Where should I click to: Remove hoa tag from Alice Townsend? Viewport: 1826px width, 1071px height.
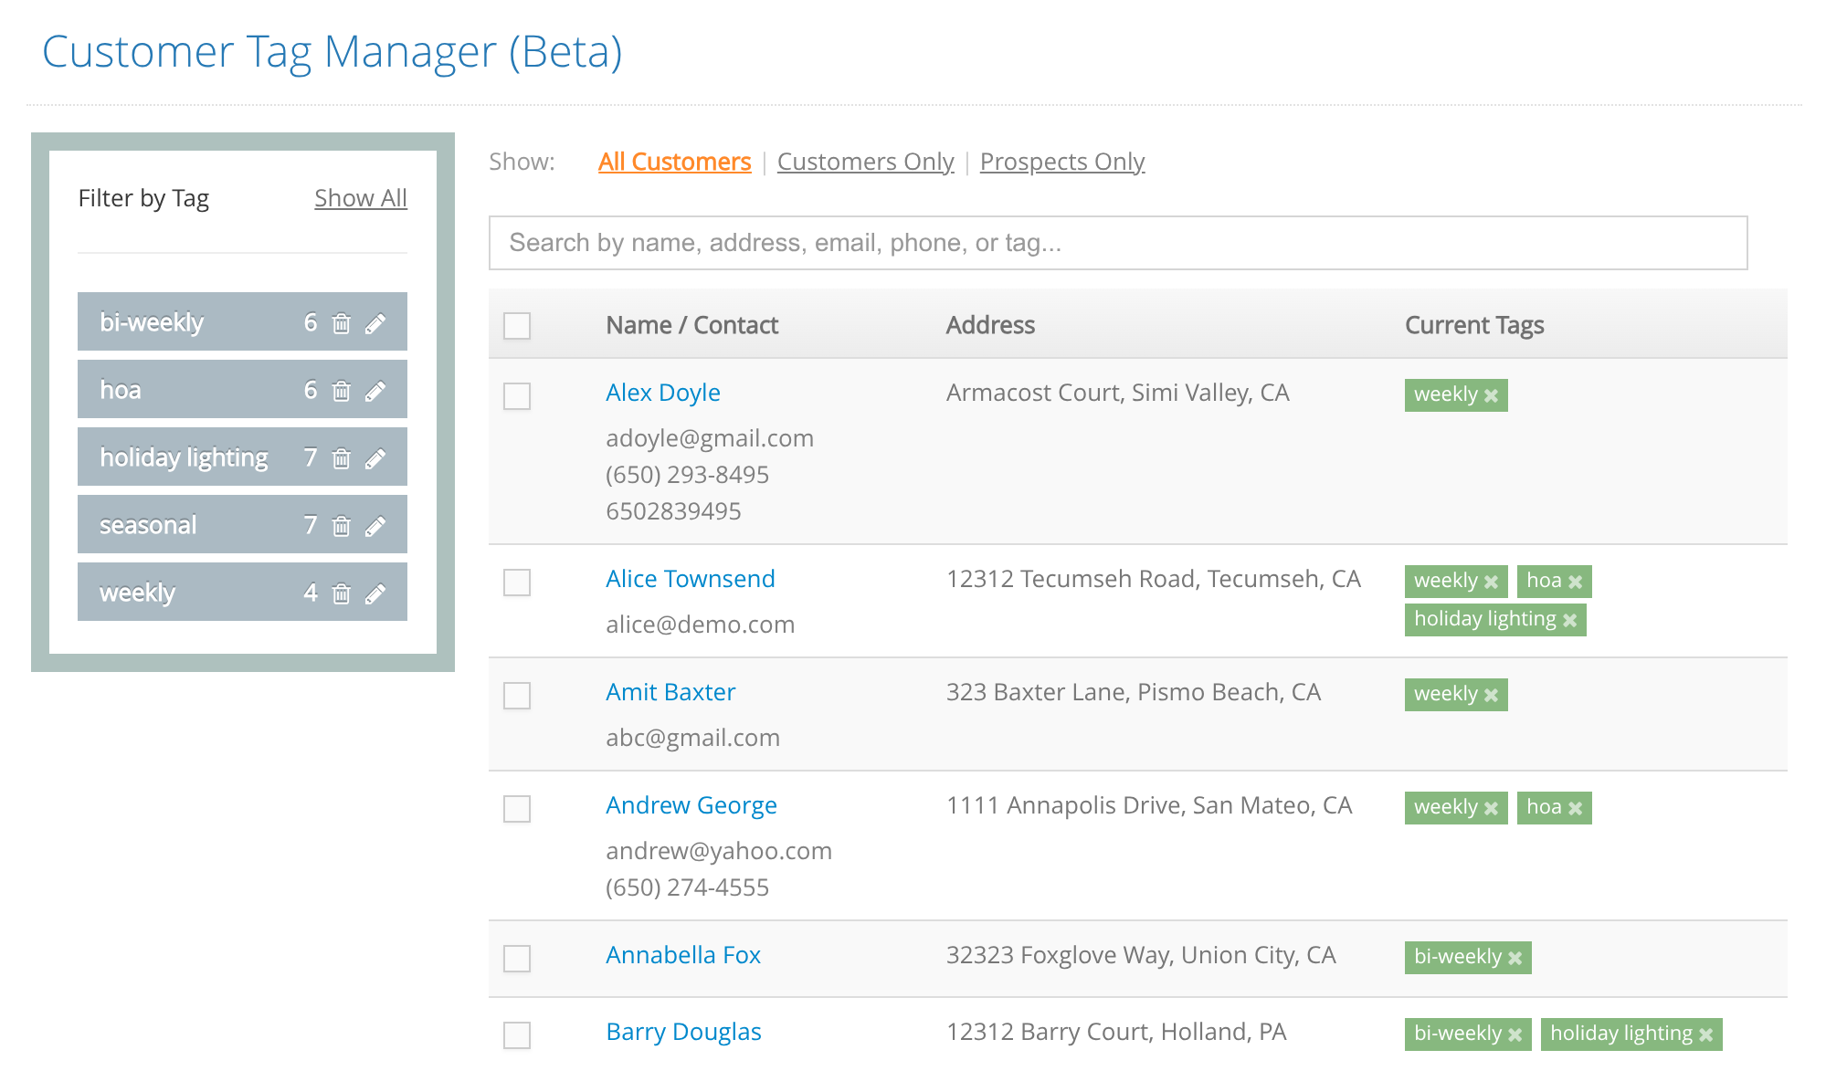click(x=1576, y=582)
